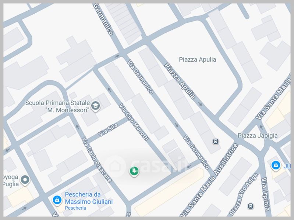Viewport: 294px width, 220px height.
Task: Click the Piazza Japigia label
Action: (x=258, y=136)
